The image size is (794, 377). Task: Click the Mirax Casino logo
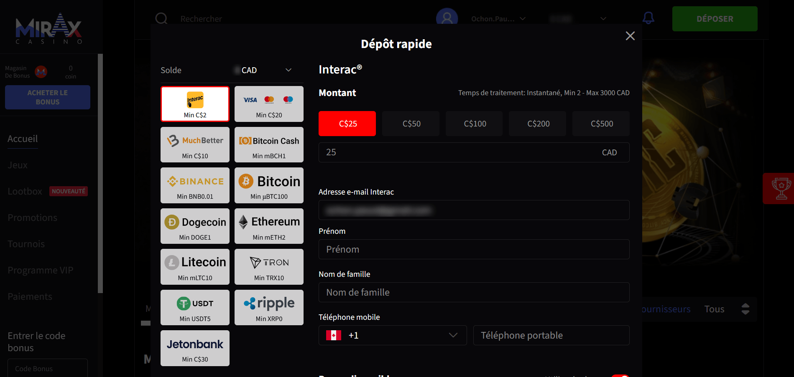point(49,28)
